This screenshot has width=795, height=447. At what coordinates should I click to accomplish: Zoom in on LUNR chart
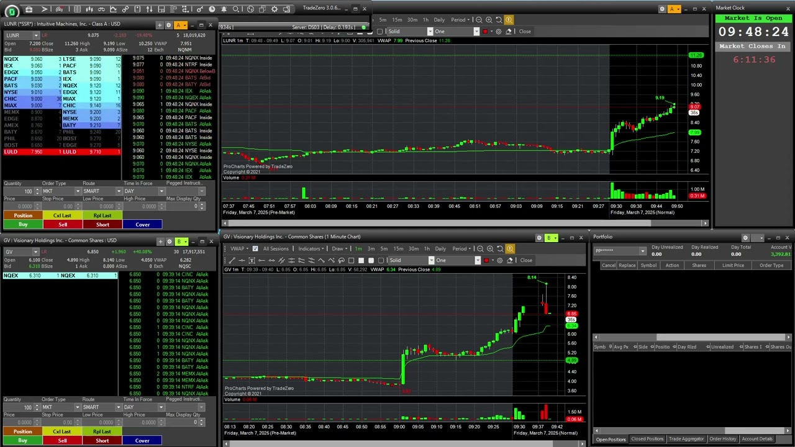click(489, 20)
